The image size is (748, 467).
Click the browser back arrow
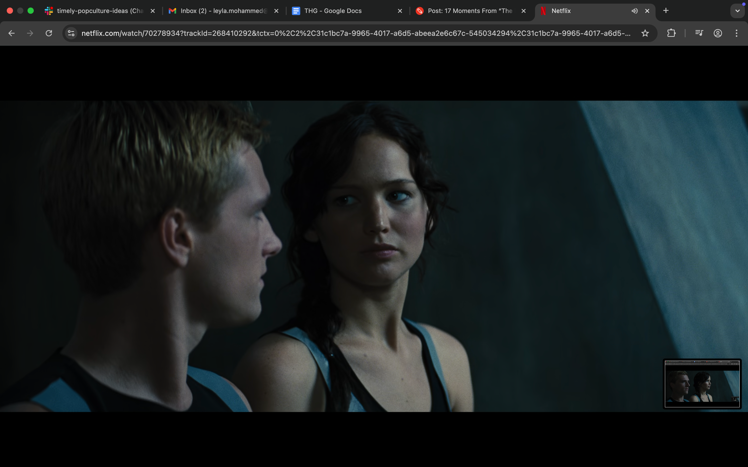11,33
